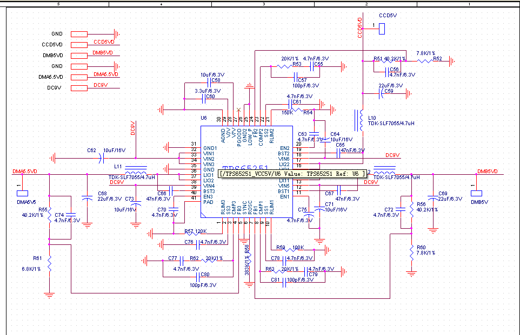Viewport: 520px width, 335px height.
Task: Click the ground symbol below R61
Action: [x=49, y=295]
